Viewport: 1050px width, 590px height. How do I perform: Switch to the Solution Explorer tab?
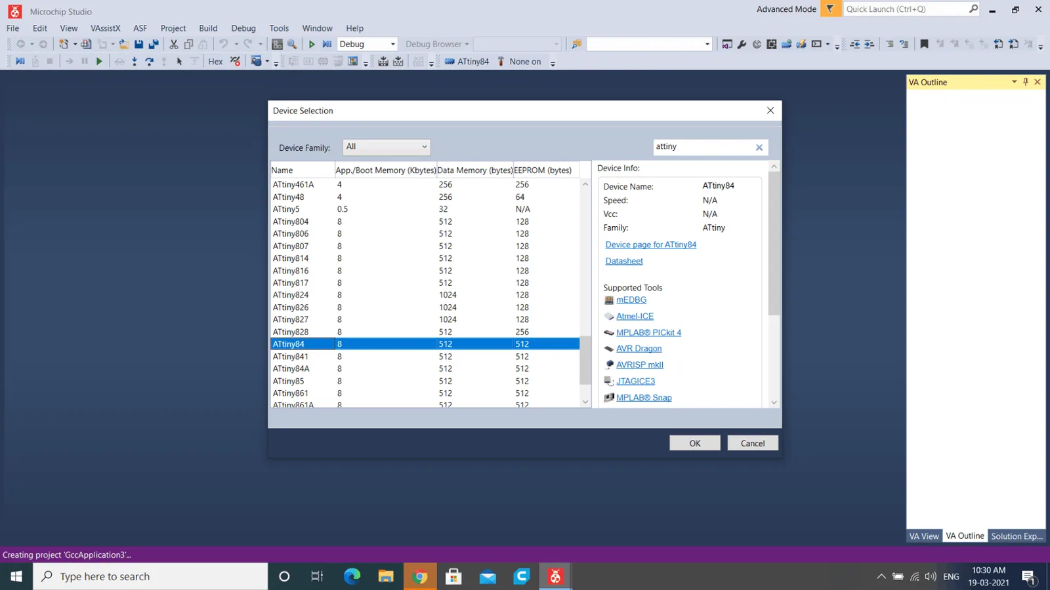click(1017, 536)
